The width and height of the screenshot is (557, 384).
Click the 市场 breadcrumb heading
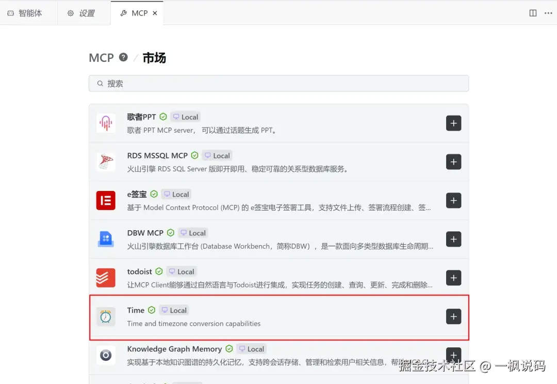click(154, 58)
